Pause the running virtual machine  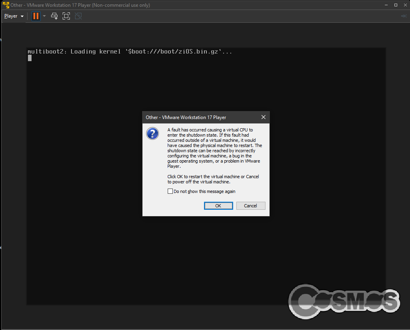pos(35,16)
